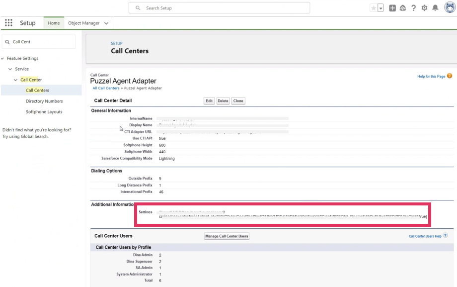Follow the All Call Centers breadcrumb link
This screenshot has height=287, width=457.
pos(106,88)
